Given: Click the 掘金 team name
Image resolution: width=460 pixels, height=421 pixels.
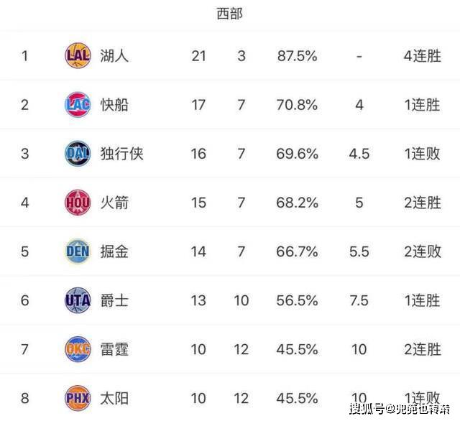Looking at the screenshot, I should coord(114,251).
